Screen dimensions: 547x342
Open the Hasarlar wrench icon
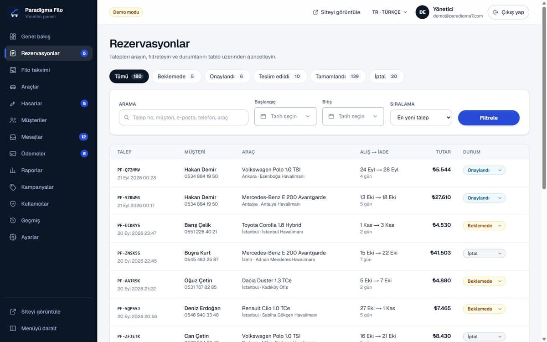pyautogui.click(x=13, y=104)
